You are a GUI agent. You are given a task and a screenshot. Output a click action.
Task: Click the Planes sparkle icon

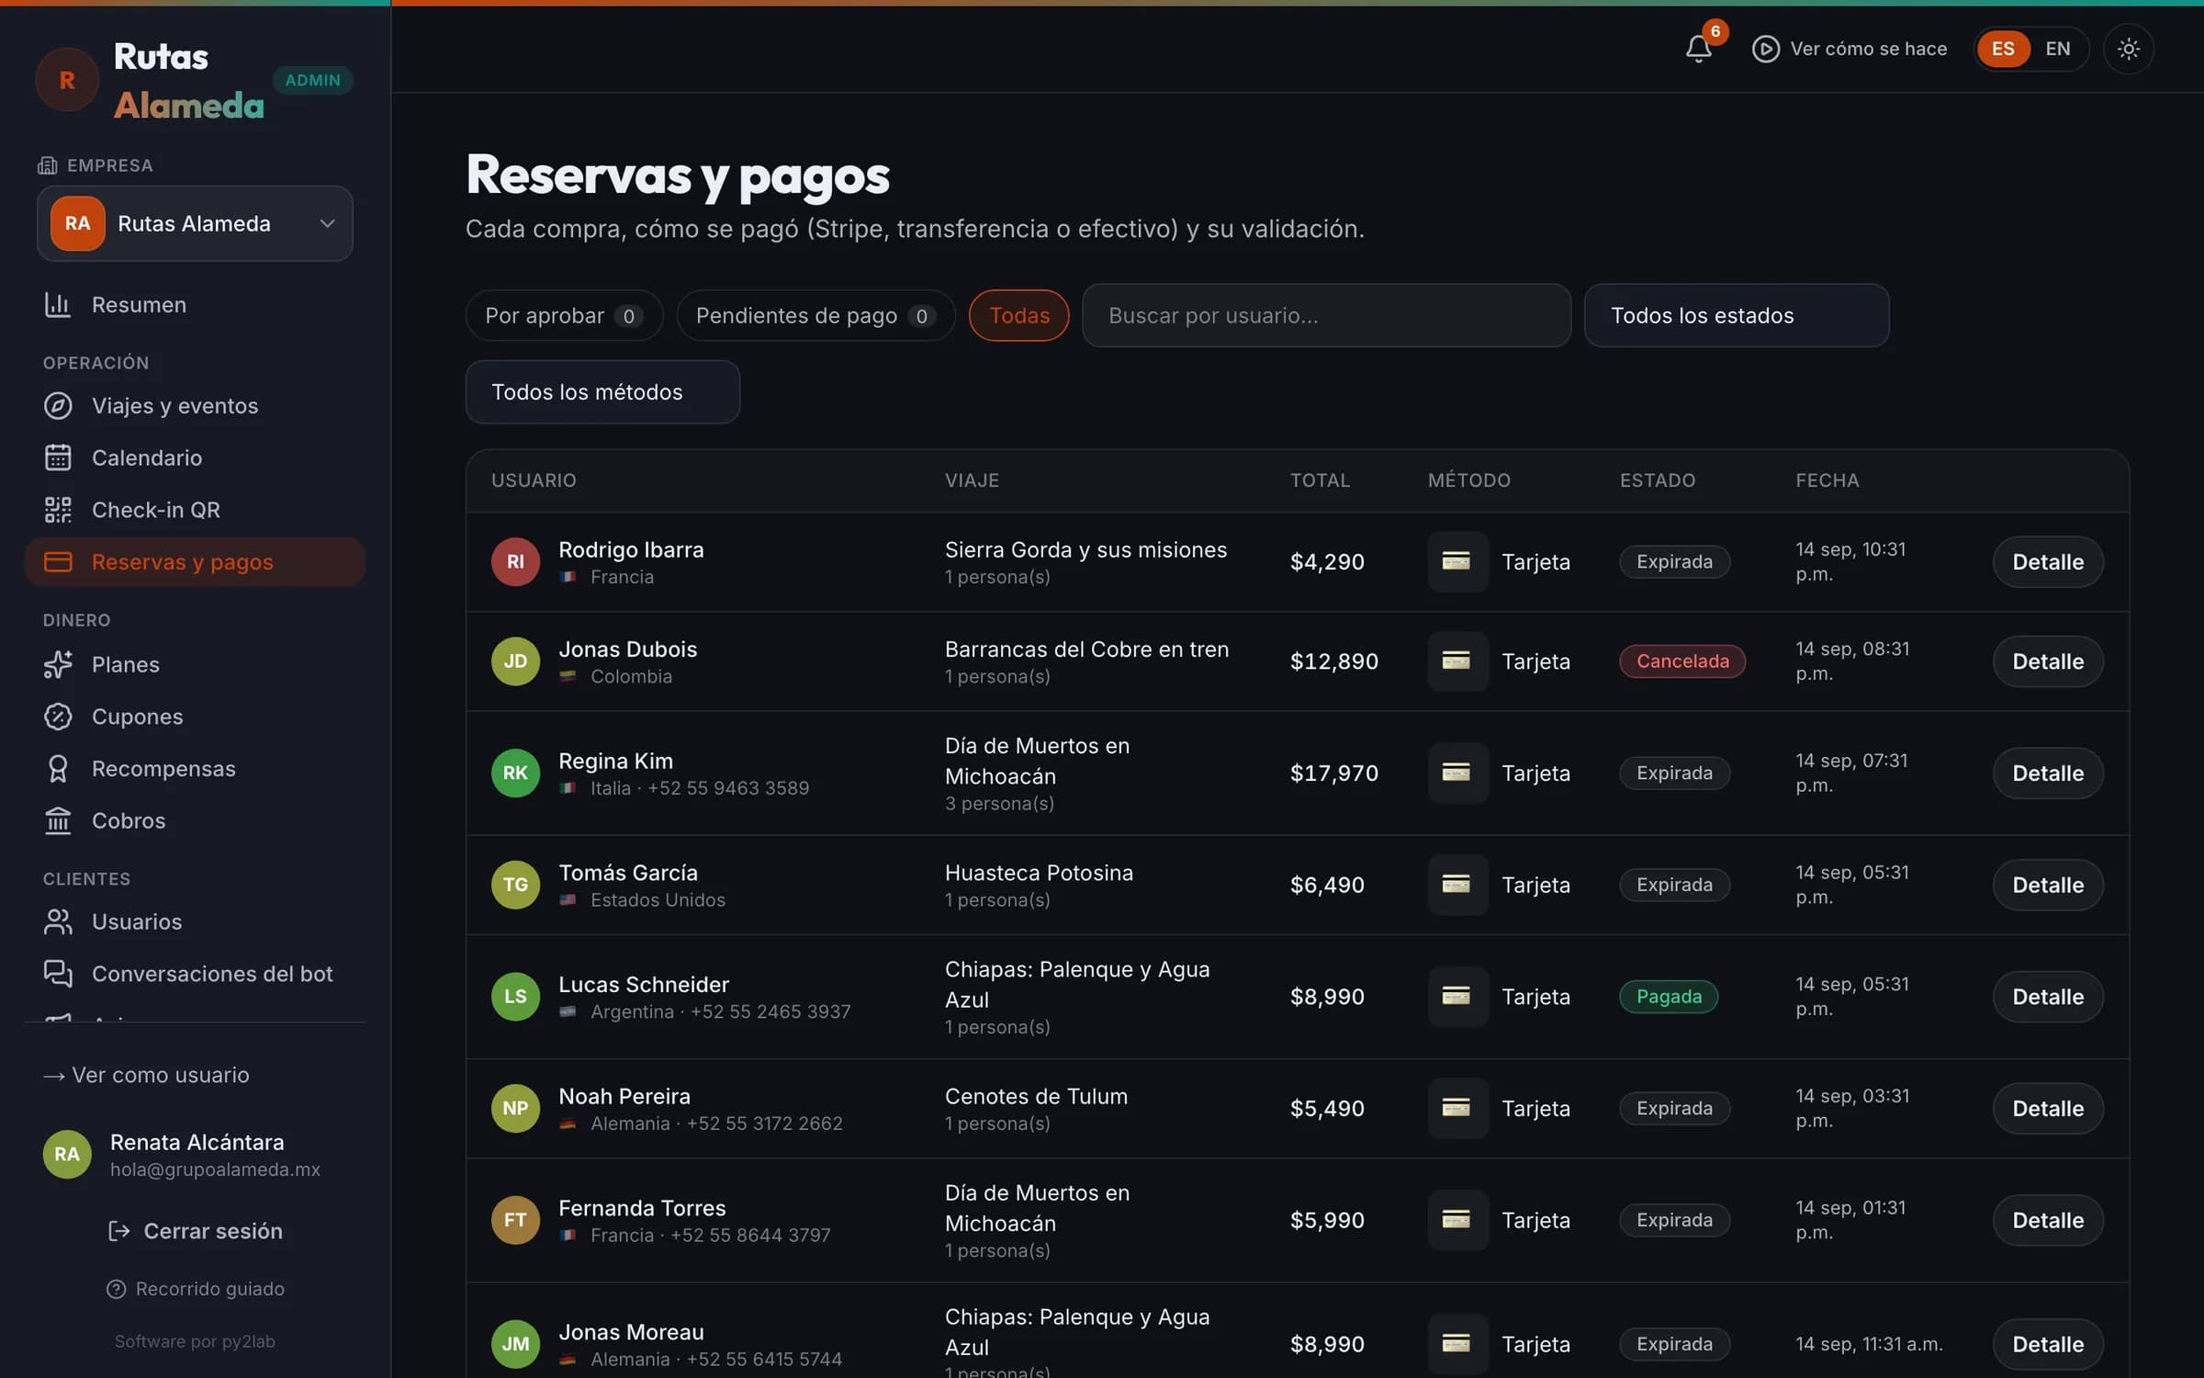click(58, 664)
